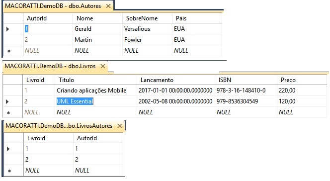330x181 pixels.
Task: Select ISBN cell 979-8536304549
Action: [x=246, y=101]
